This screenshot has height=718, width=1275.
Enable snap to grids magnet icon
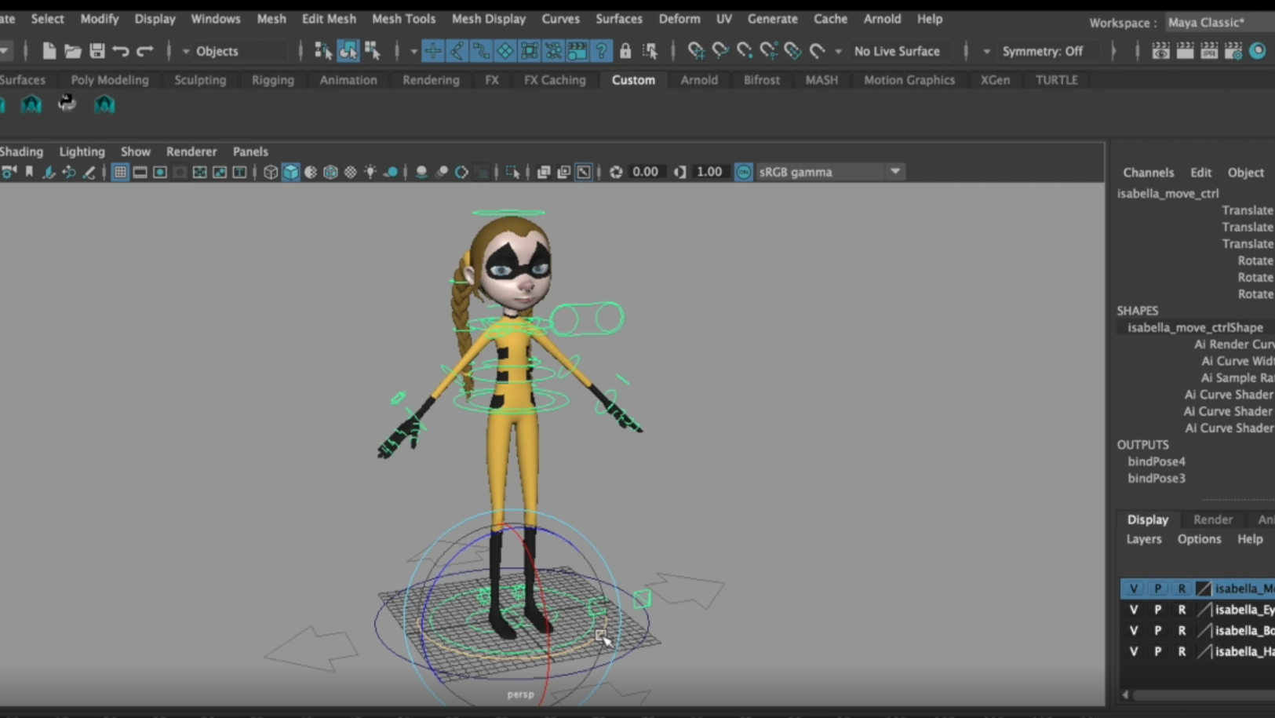click(x=696, y=51)
